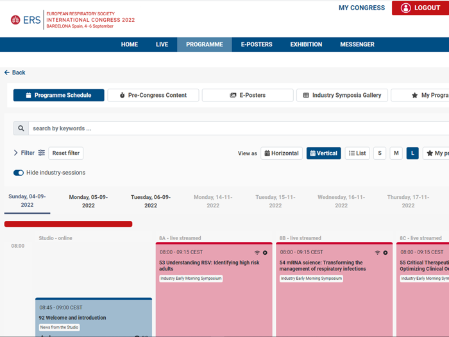The image size is (449, 337).
Task: Toggle Hide industry-sessions switch
Action: click(x=19, y=173)
